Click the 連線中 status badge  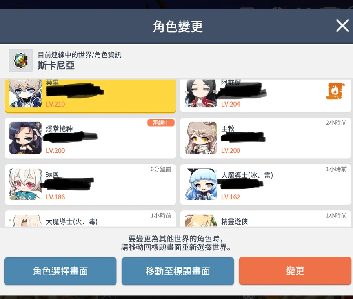161,123
